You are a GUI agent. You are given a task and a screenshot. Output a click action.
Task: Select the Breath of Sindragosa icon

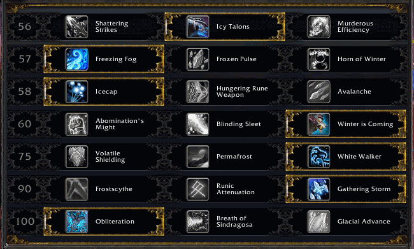pos(197,222)
